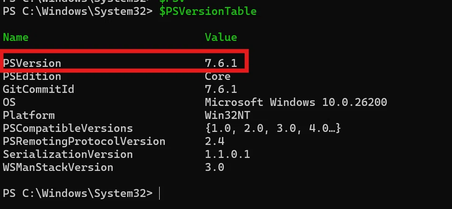Click the GitCommitId property name
Screen dimensions: 452x209
[38, 90]
